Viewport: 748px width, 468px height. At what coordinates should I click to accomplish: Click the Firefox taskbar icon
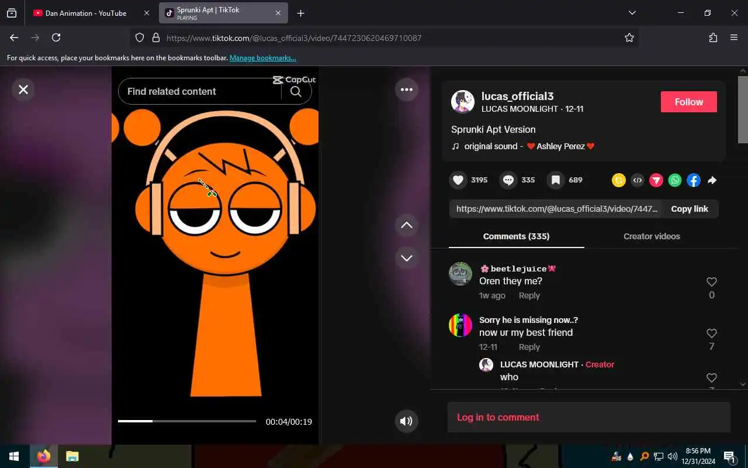click(x=44, y=456)
